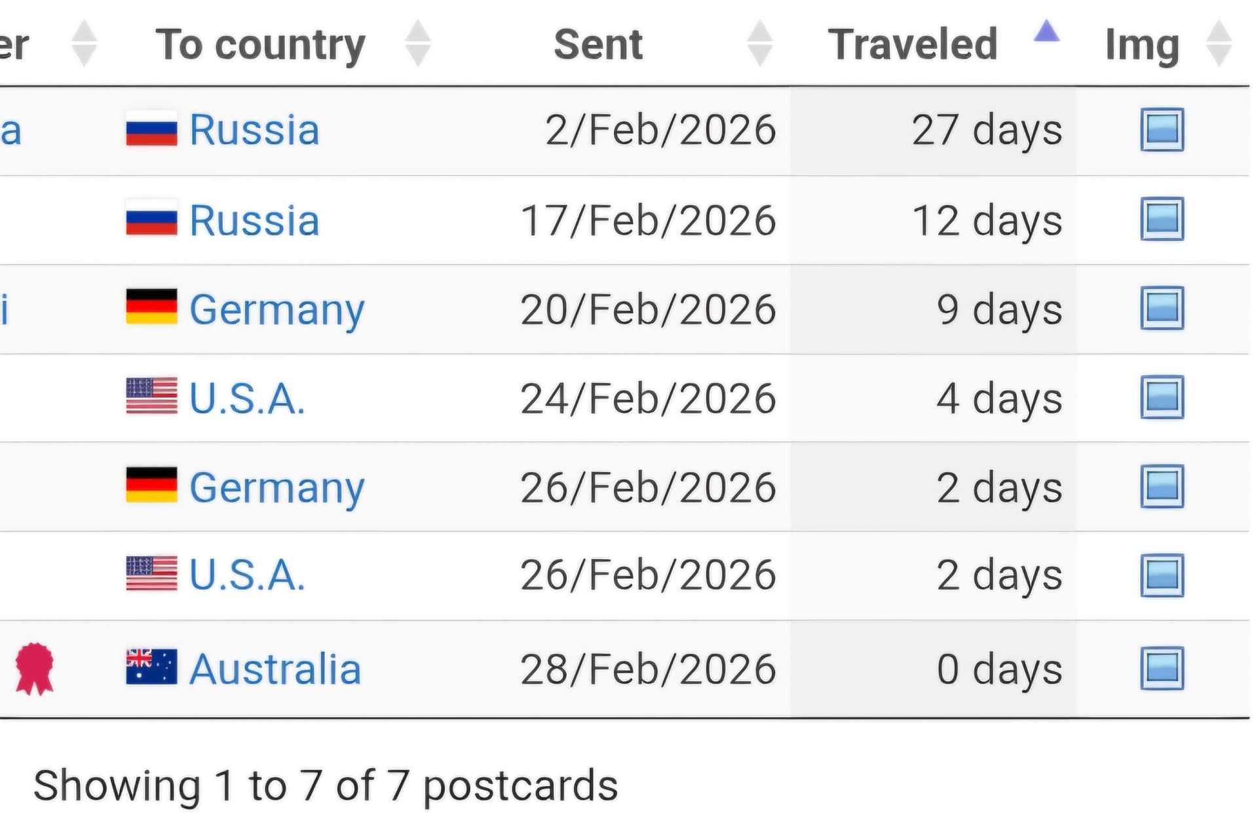
Task: Open image icon for 27 days Russia postcard
Action: [x=1162, y=130]
